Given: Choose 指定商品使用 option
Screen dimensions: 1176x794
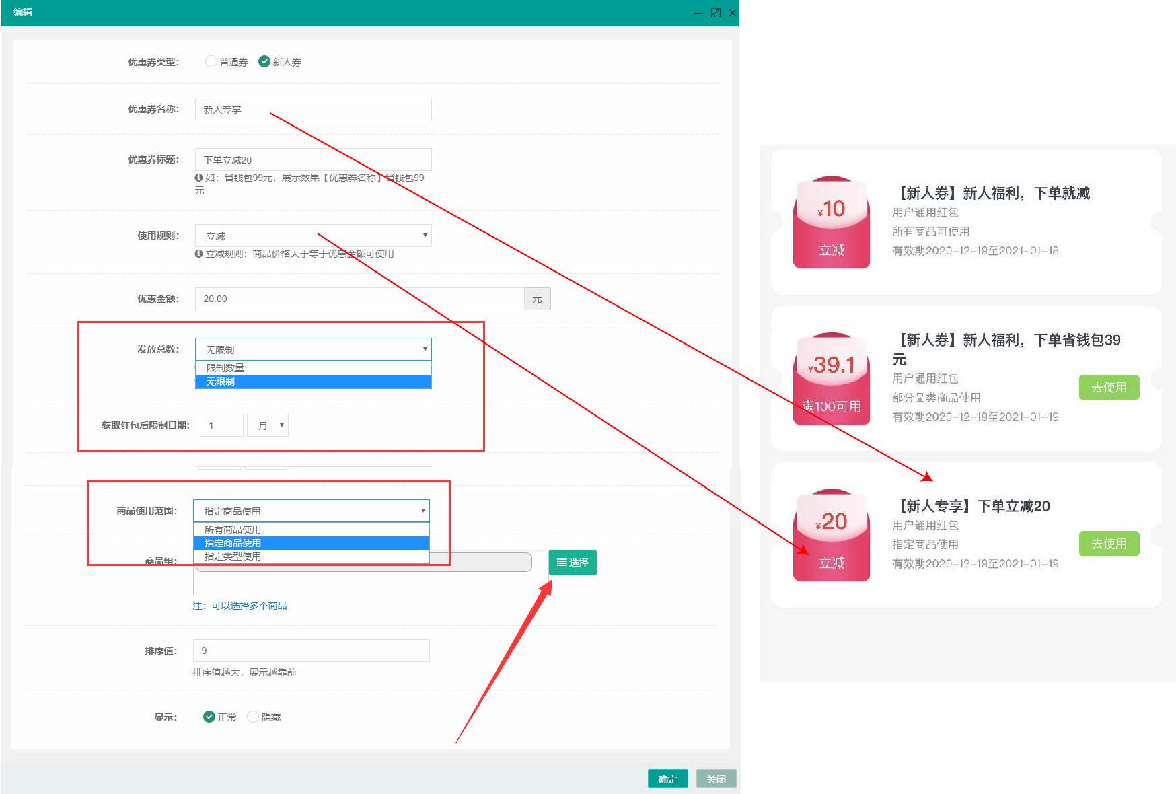Looking at the screenshot, I should pos(311,543).
